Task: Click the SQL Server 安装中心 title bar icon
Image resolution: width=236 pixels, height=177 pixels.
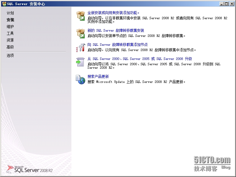Action: tap(4, 4)
